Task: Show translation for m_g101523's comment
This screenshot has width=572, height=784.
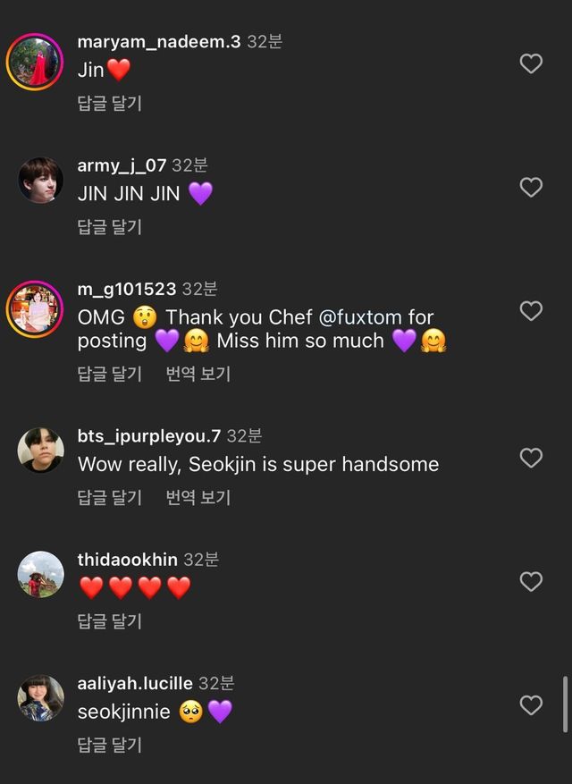Action: tap(198, 374)
